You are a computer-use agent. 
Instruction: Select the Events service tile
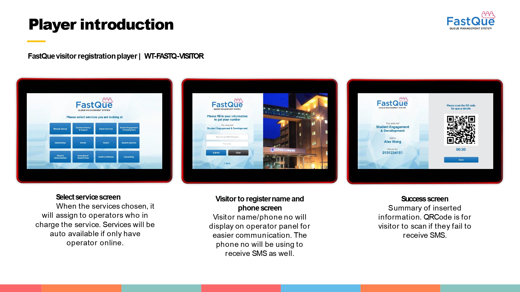point(83,143)
